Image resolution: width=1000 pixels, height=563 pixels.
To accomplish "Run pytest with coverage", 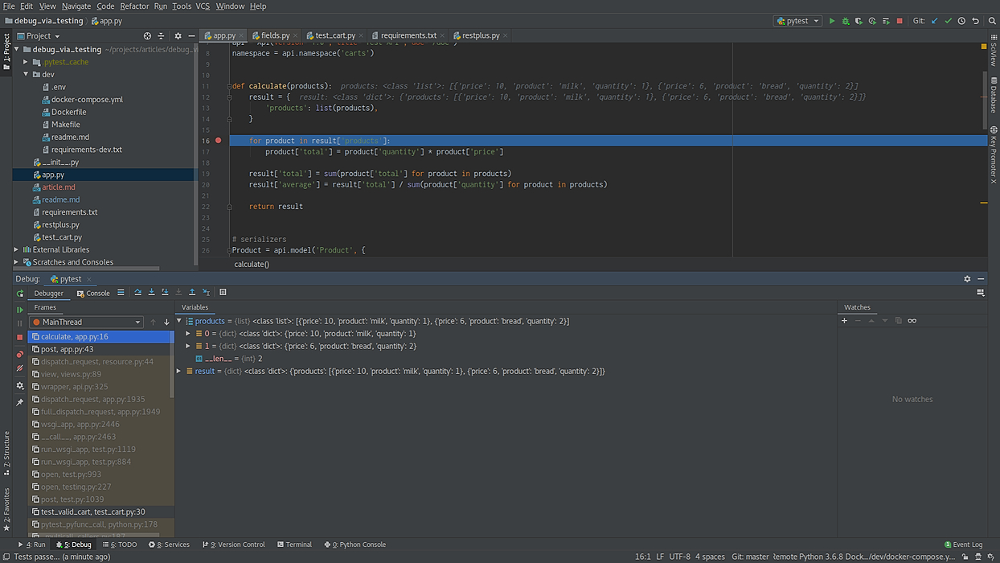I will pyautogui.click(x=859, y=21).
